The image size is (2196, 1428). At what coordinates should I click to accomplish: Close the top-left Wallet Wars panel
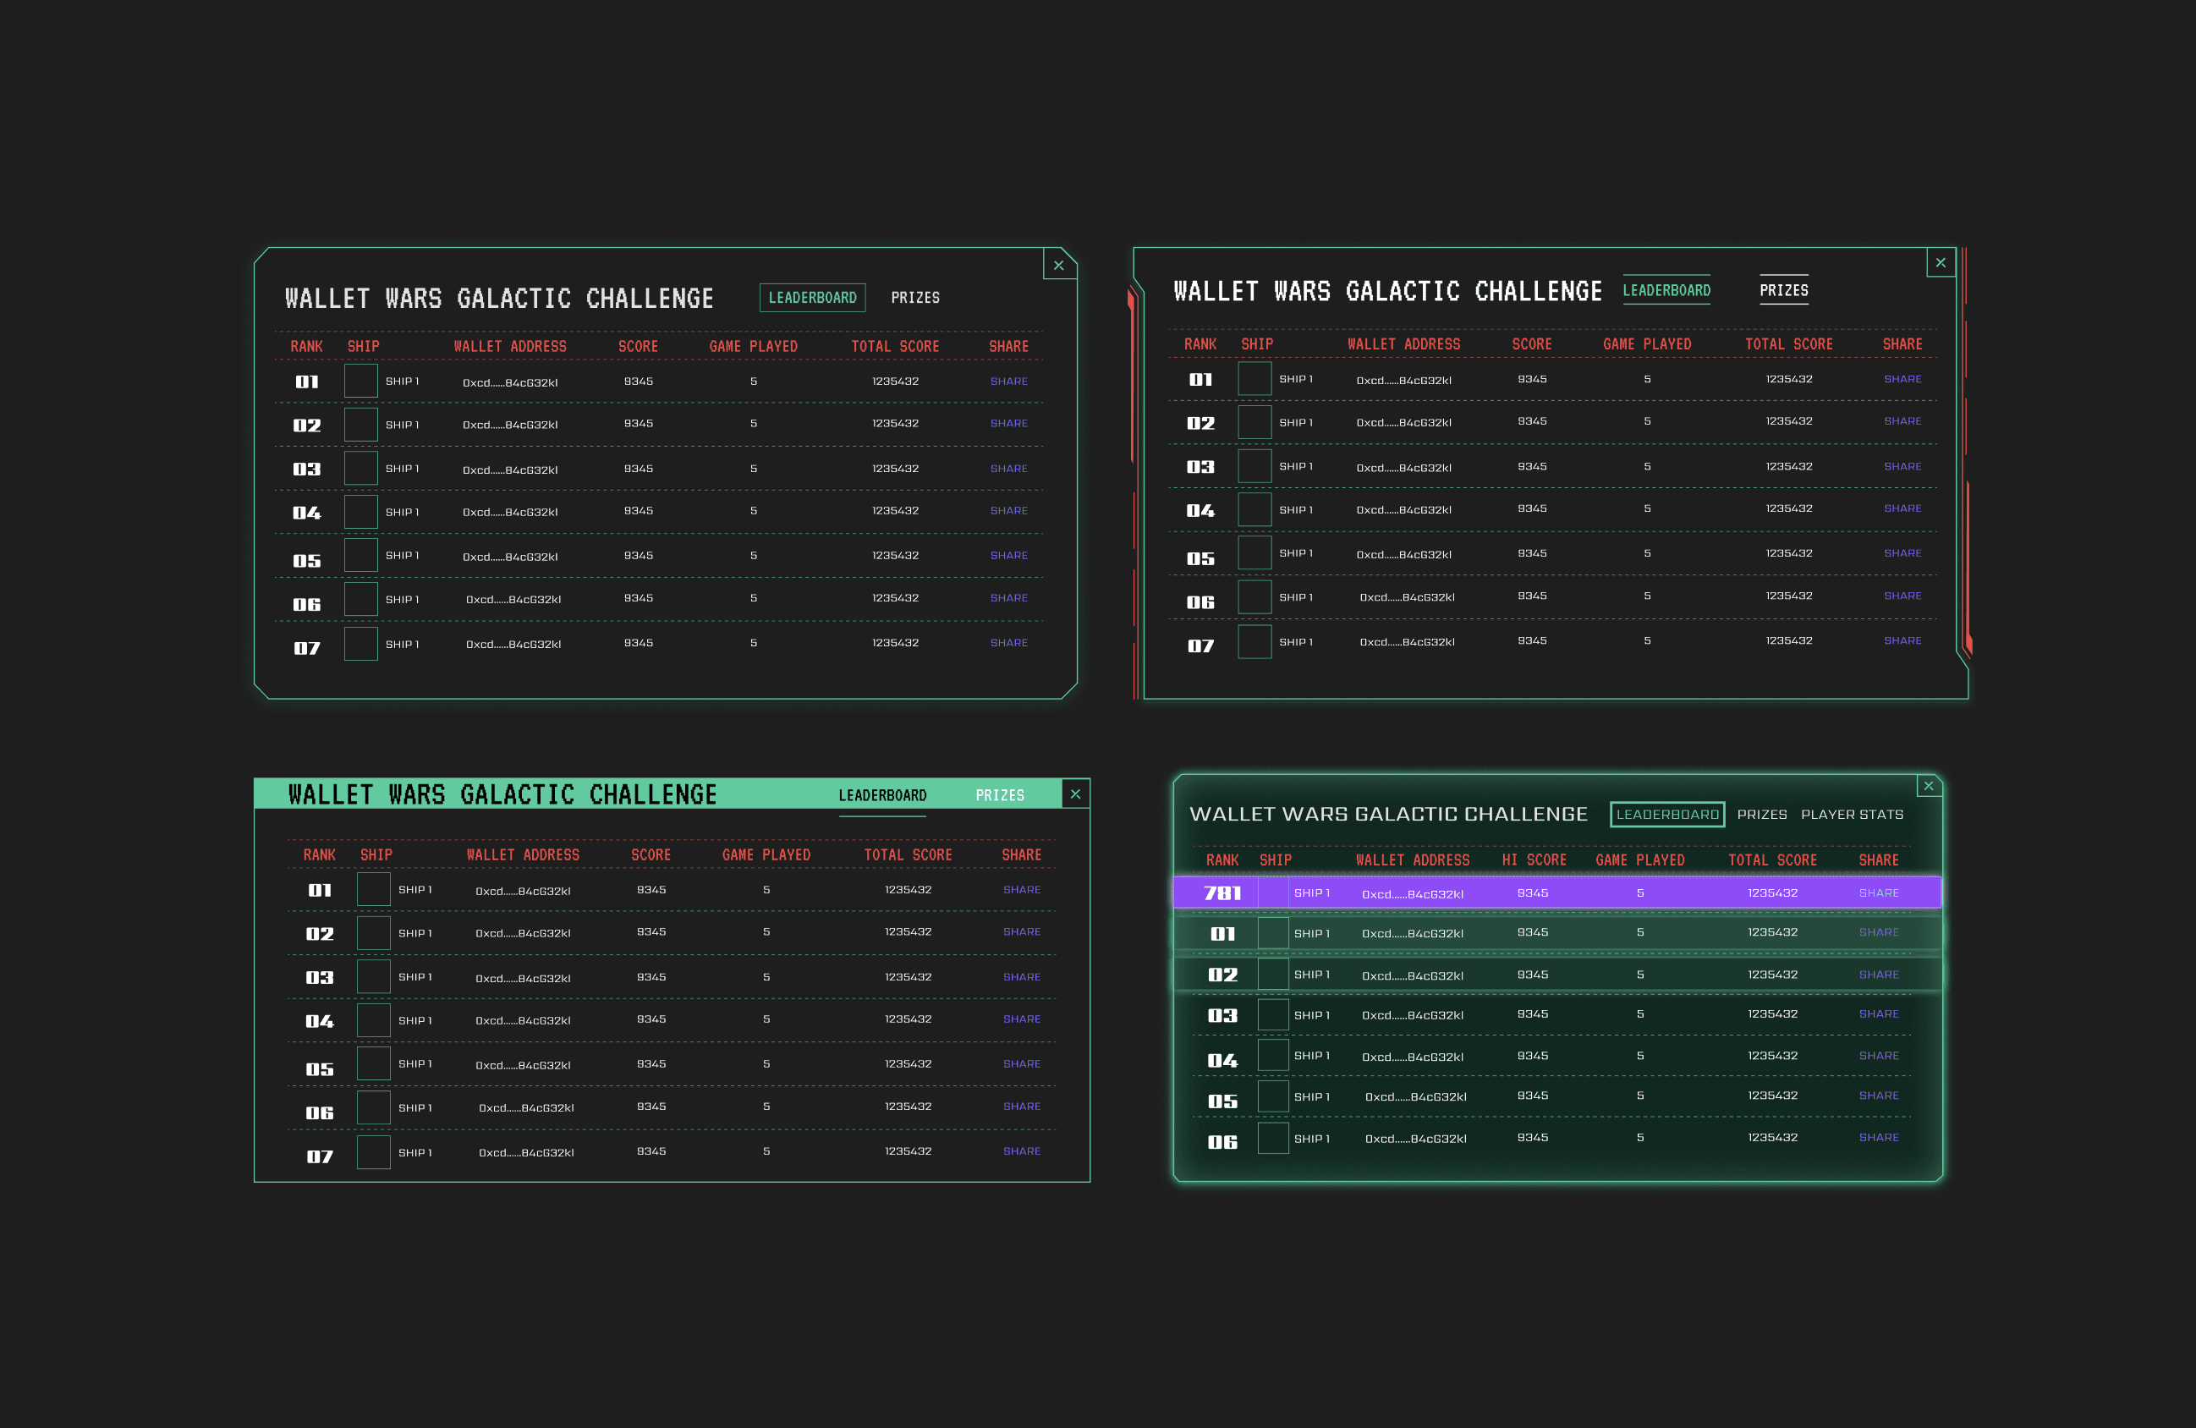1058,266
